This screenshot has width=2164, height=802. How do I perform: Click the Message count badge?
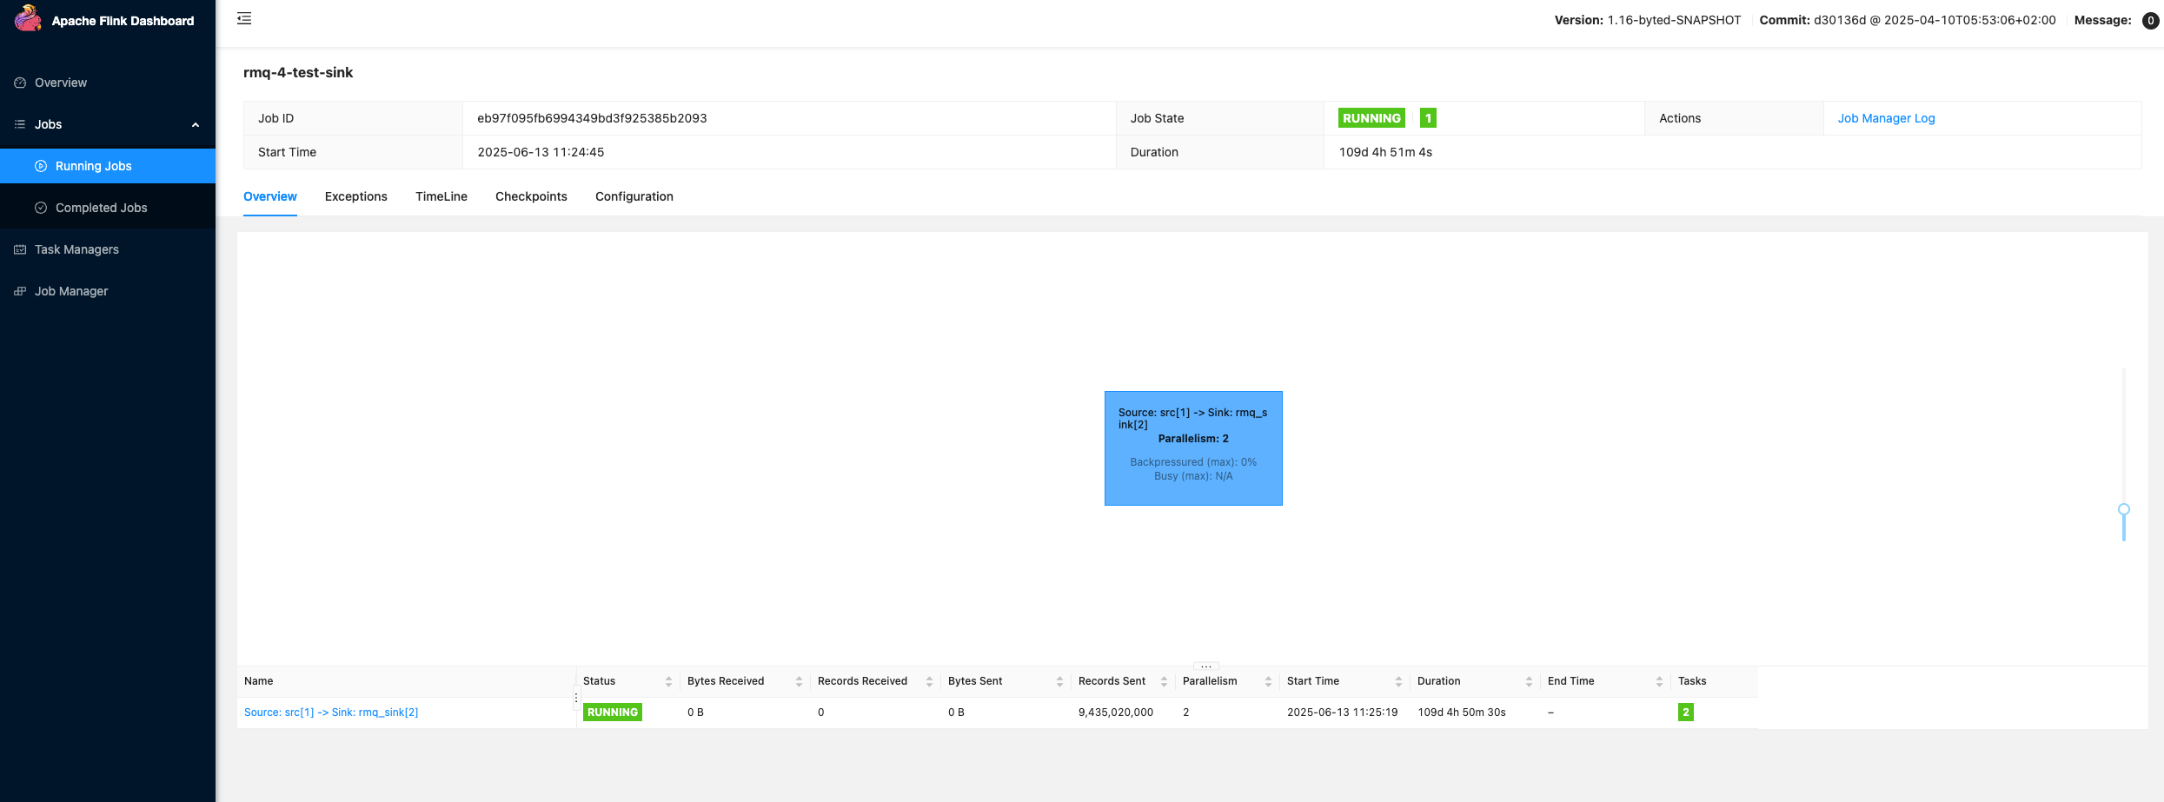tap(2150, 20)
